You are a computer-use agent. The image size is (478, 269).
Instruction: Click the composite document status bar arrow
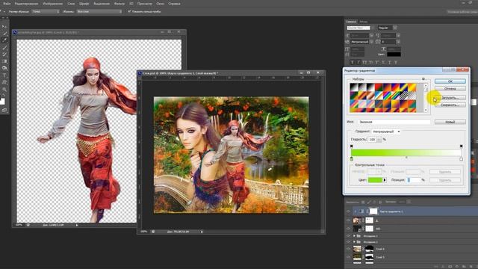coord(202,232)
